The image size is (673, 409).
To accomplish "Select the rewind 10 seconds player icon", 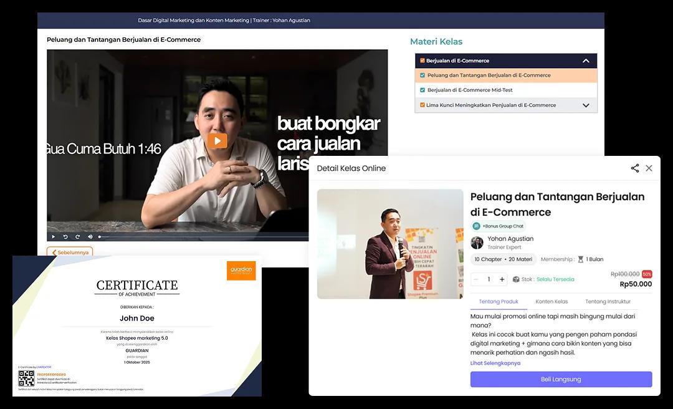I will click(x=65, y=237).
